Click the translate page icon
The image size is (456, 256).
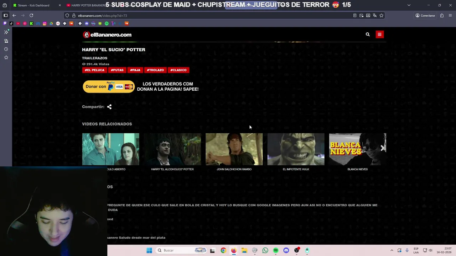point(375,16)
